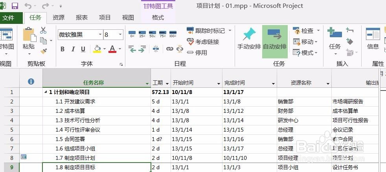
Task: Open the 跟踪时标记 dropdown arrow
Action: (230, 31)
